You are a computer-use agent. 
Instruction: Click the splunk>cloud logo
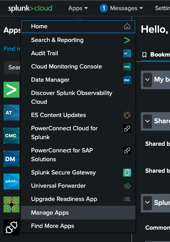[30, 8]
